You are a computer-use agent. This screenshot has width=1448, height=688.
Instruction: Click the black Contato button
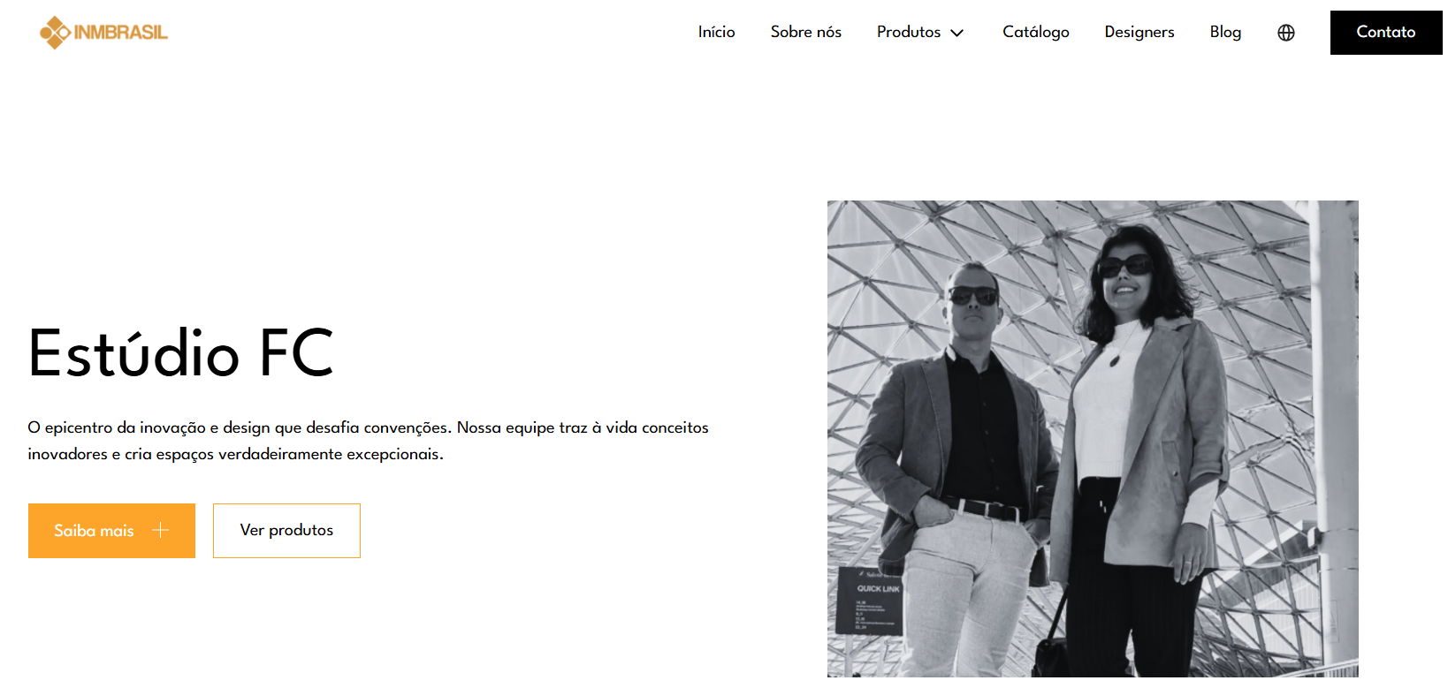(1386, 33)
